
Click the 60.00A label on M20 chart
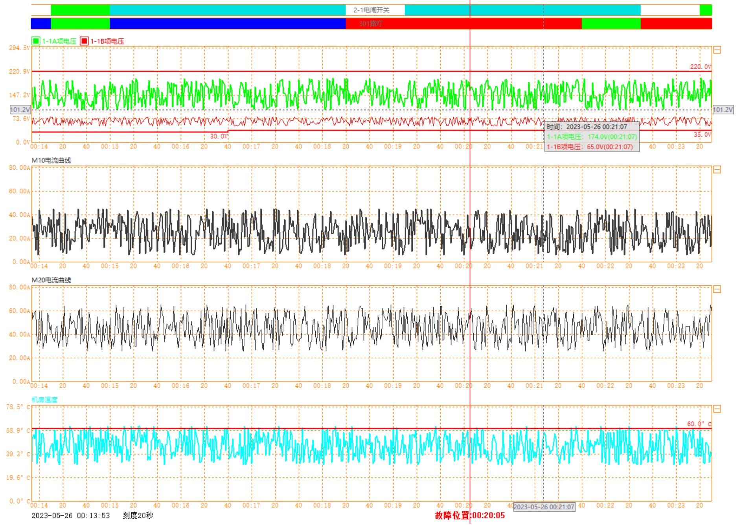pyautogui.click(x=19, y=311)
